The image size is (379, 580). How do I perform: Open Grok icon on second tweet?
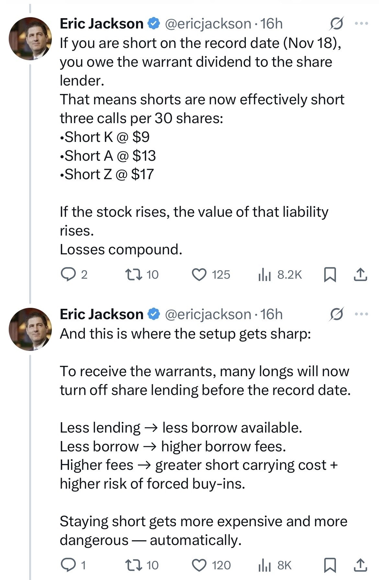(x=336, y=314)
